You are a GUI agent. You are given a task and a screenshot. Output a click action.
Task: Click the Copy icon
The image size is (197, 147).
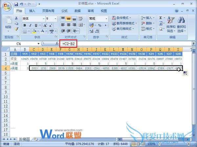16,23
